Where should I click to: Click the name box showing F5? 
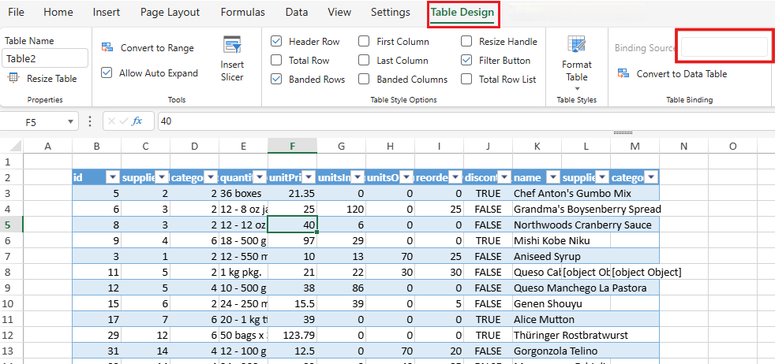pos(32,121)
